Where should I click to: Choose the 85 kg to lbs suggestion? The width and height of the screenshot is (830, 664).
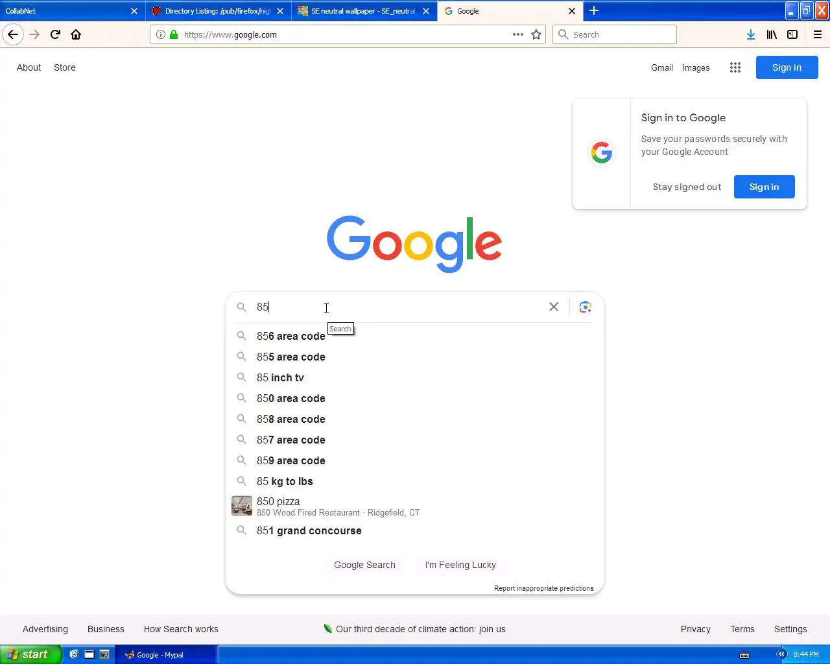415,481
